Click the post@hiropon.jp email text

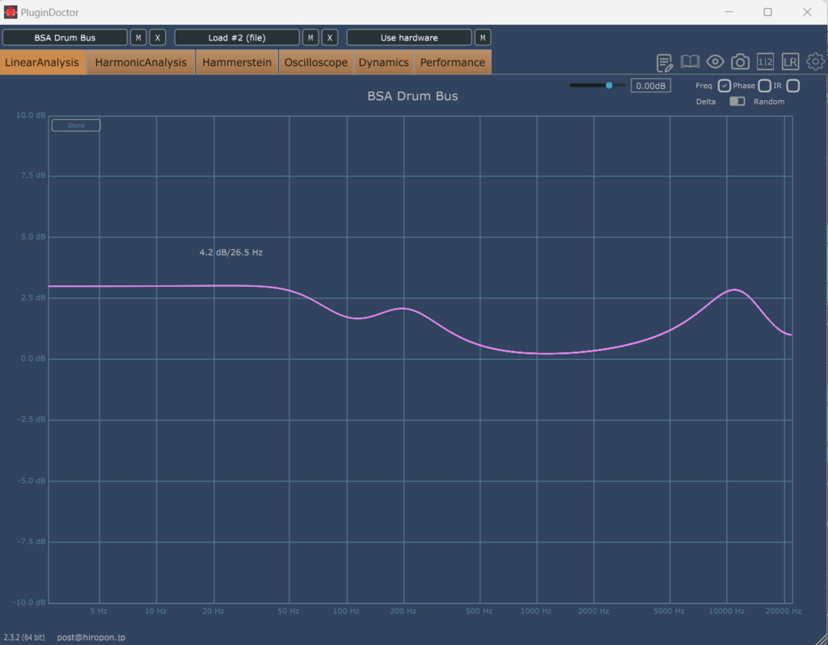(x=91, y=637)
